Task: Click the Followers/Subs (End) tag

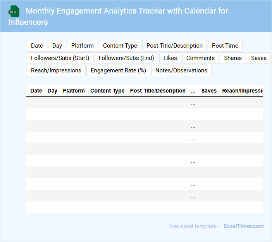Action: [x=126, y=58]
